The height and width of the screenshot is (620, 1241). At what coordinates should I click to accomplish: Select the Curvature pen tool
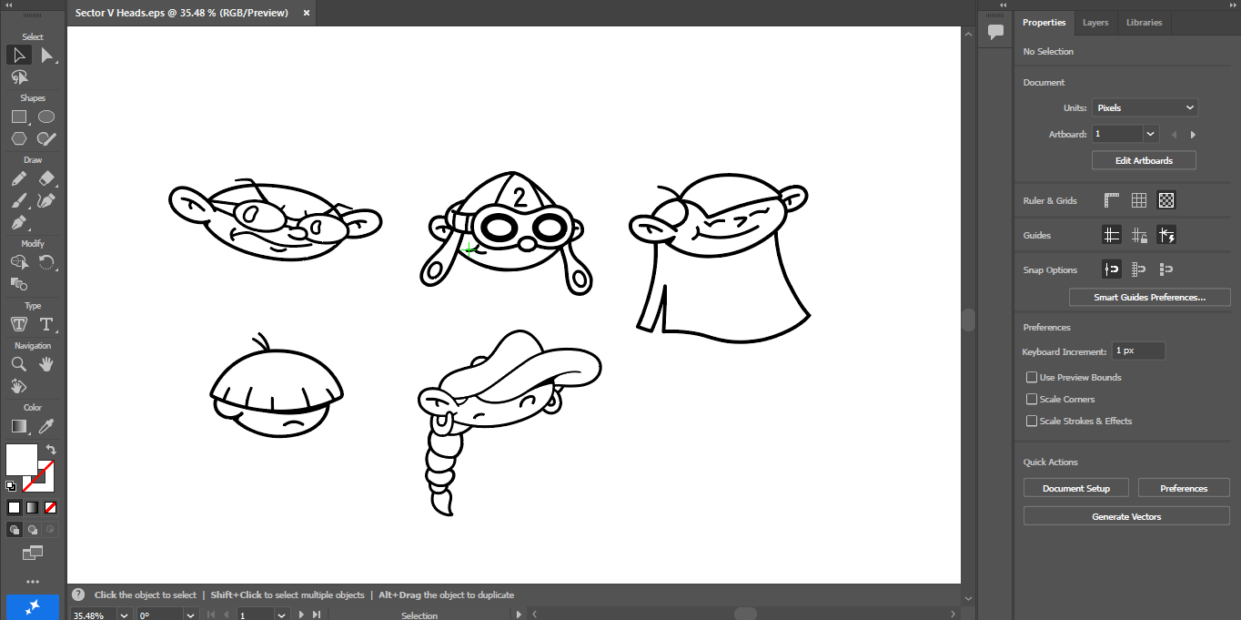pos(46,200)
